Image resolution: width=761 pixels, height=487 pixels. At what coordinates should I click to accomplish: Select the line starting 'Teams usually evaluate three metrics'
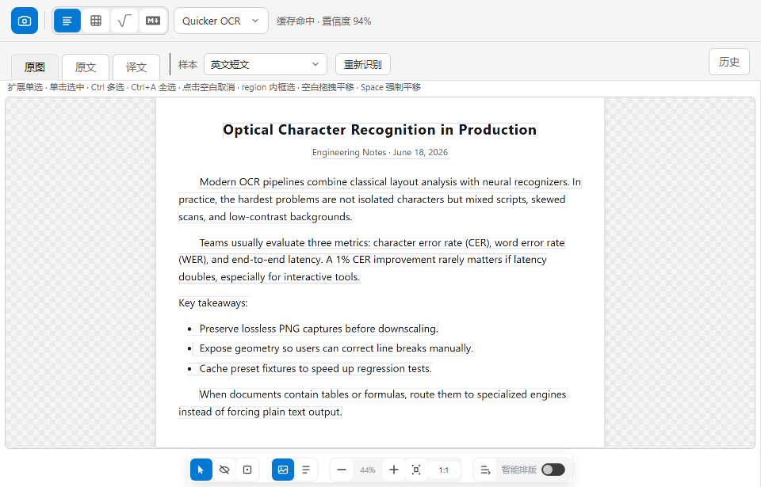pos(382,242)
